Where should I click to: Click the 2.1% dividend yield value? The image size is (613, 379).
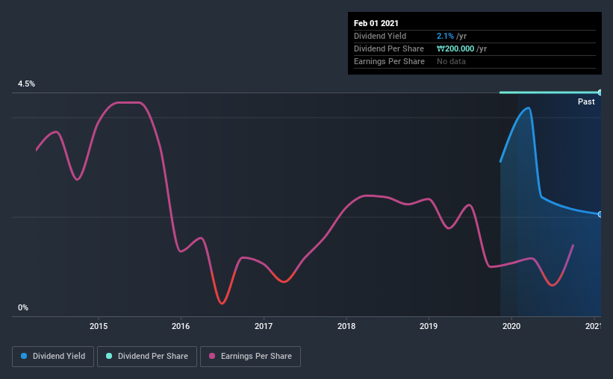coord(445,36)
